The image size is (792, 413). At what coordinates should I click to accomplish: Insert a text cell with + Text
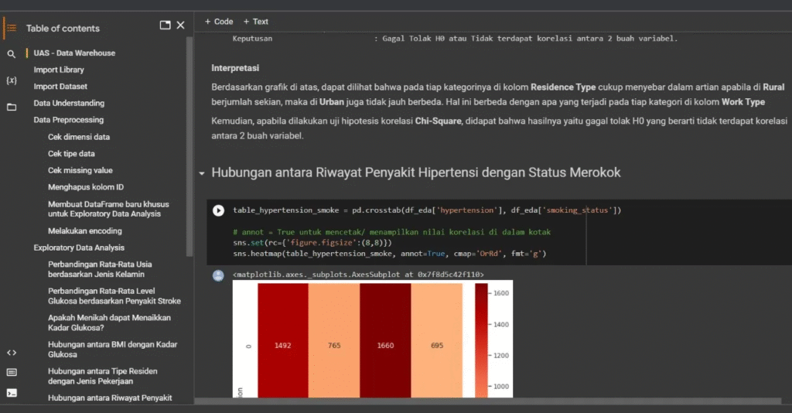[256, 22]
